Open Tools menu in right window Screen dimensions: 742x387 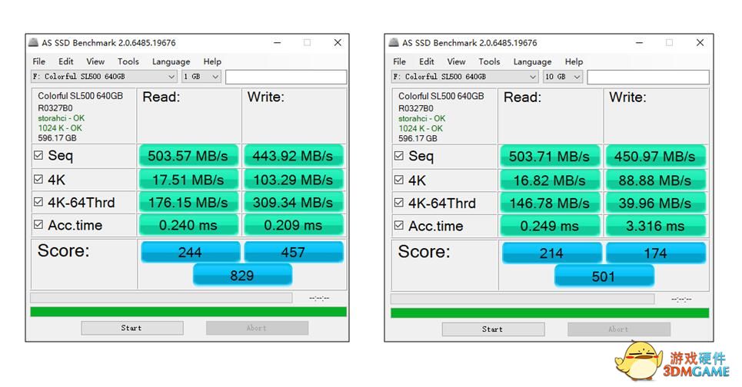coord(489,61)
